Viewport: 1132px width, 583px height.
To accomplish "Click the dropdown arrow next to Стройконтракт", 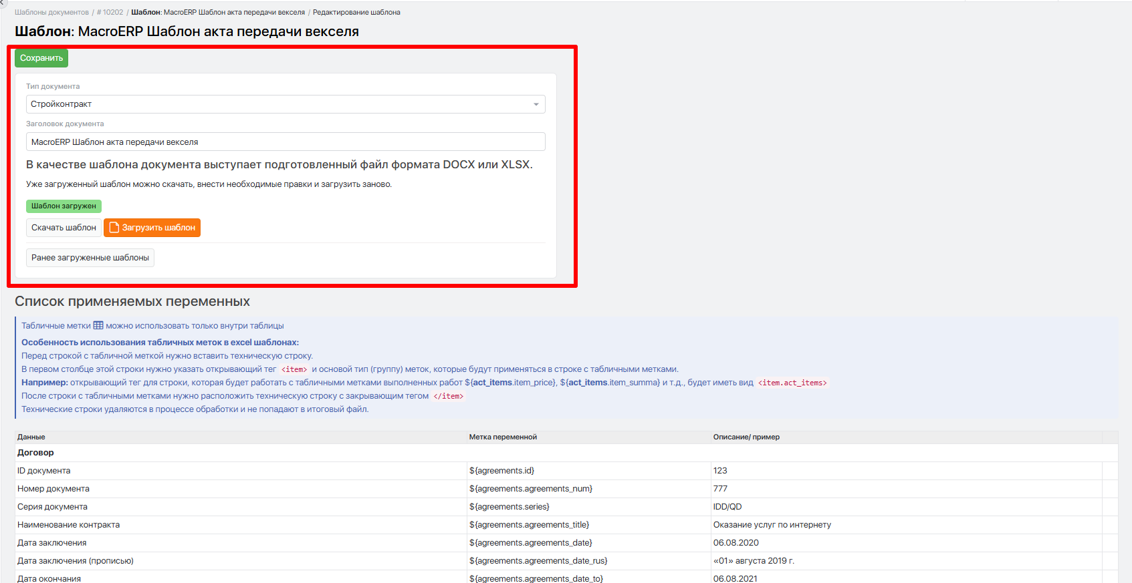I will click(536, 104).
